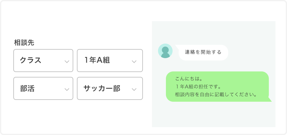Expand the 1年A組 class selector
Viewport: 287px width, 135px height.
[110, 61]
